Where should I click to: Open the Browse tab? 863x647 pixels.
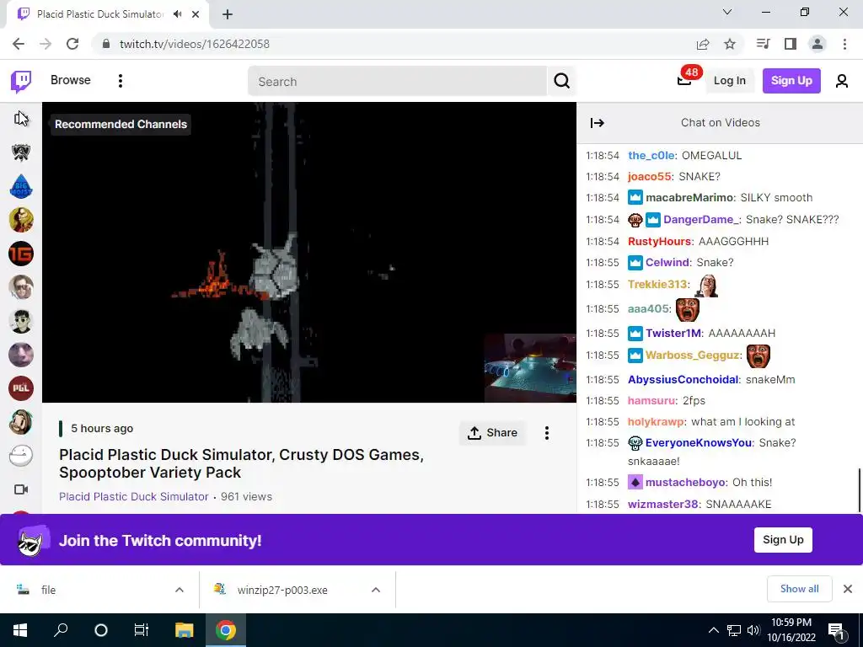71,80
